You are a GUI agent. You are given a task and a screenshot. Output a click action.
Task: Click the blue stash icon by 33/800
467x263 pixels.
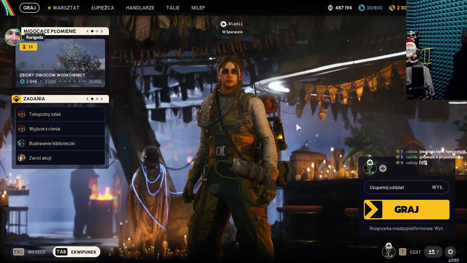click(x=362, y=8)
